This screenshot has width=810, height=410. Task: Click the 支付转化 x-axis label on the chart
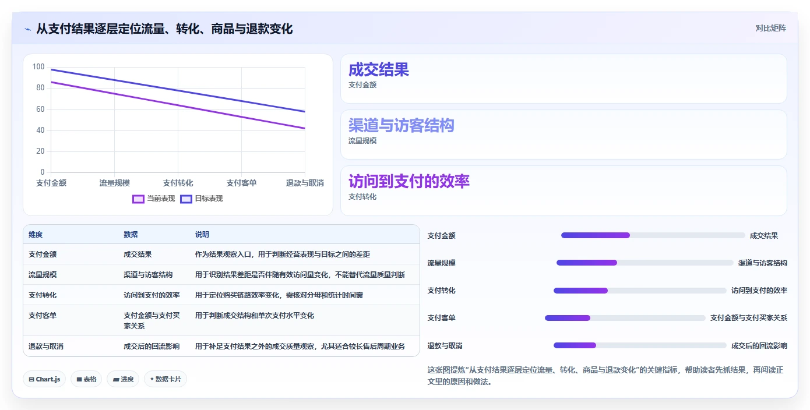point(178,183)
